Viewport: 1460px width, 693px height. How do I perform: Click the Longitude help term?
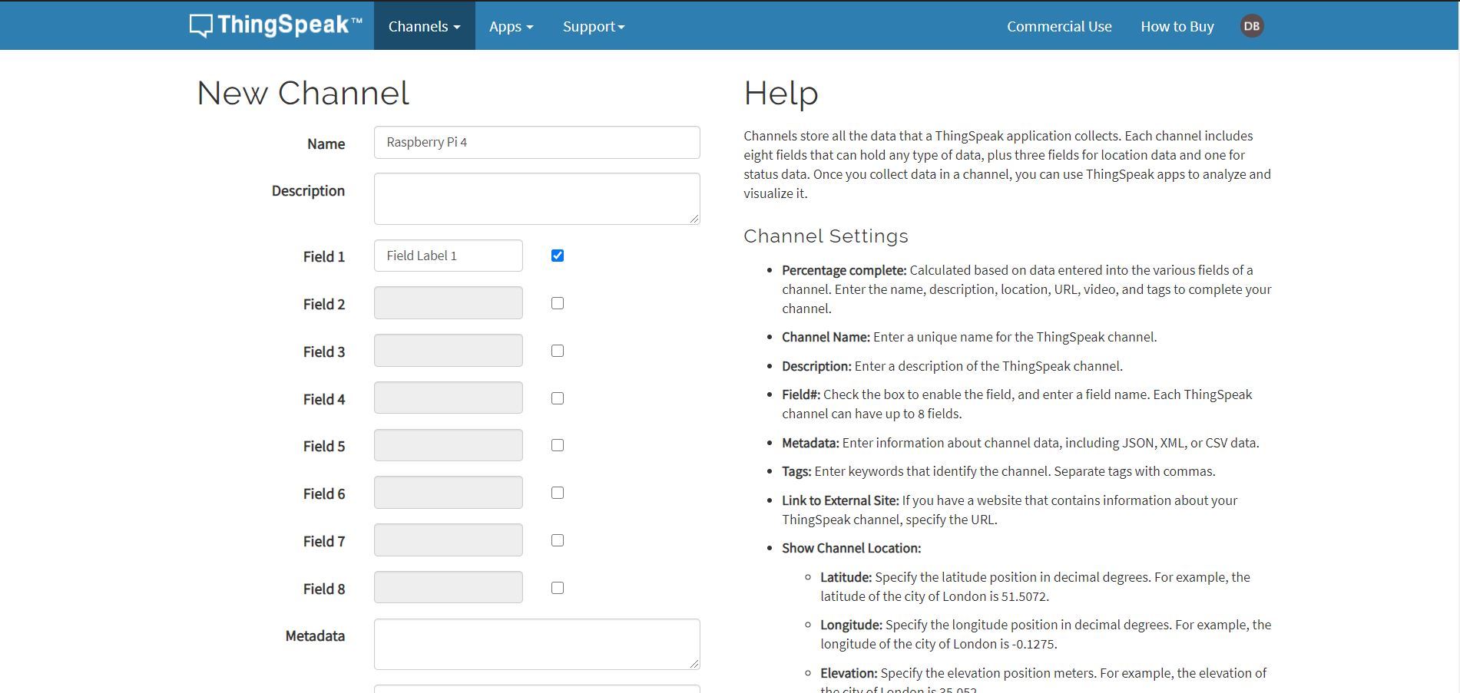click(851, 625)
